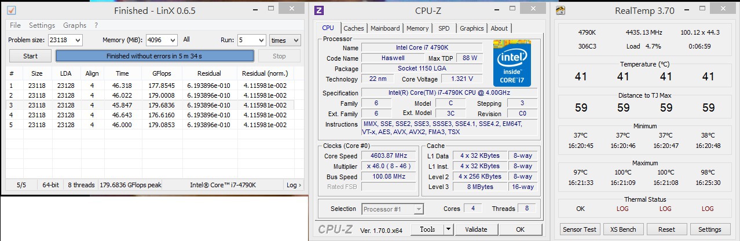Click the Level 3 cache value 8 MBytes

[480, 187]
